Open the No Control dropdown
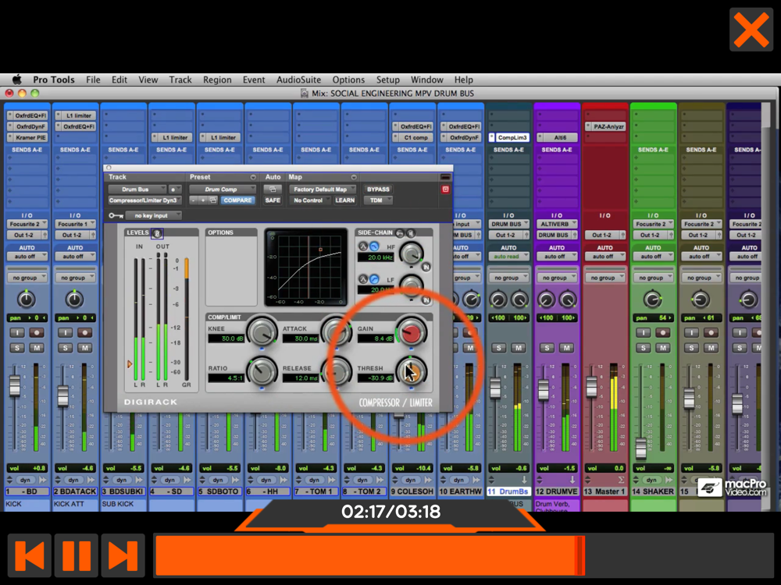The image size is (781, 585). 310,200
